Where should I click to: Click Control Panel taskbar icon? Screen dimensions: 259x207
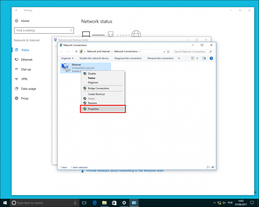coord(134,203)
